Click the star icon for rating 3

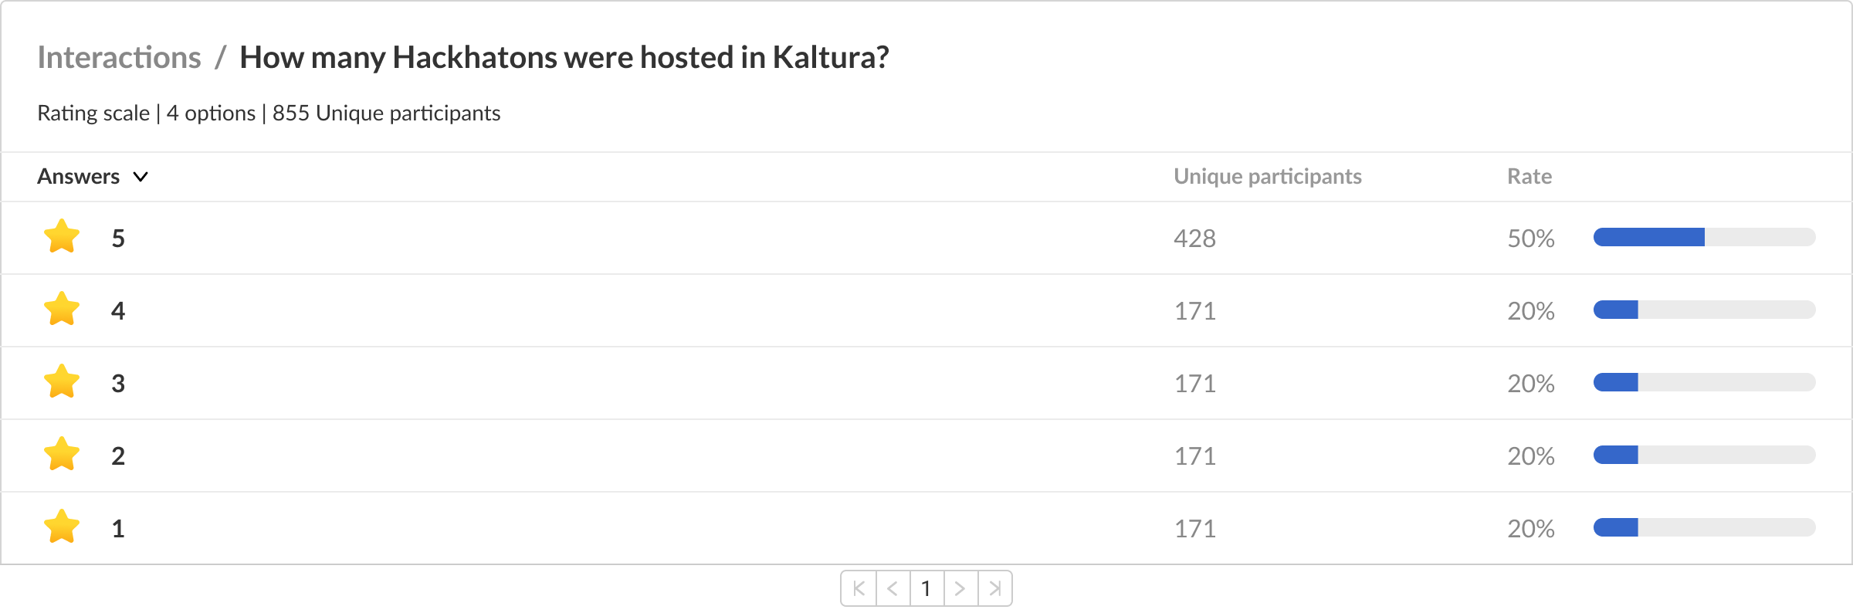click(x=62, y=382)
